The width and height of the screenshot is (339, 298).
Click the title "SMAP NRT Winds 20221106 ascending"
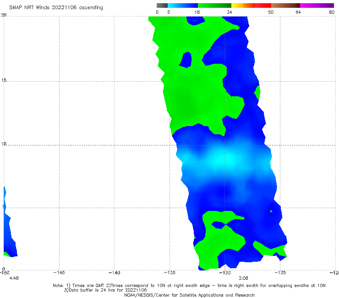coord(56,8)
